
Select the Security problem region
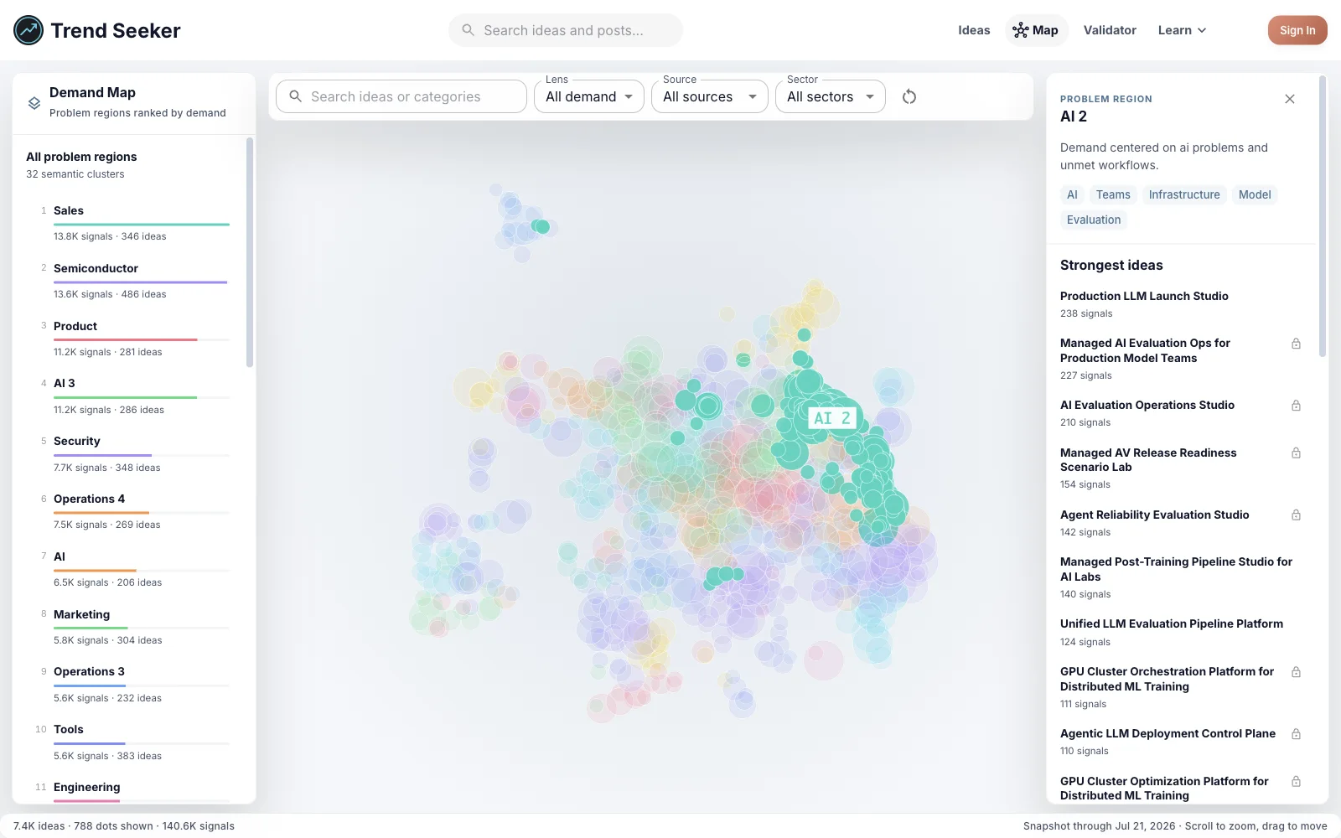click(x=134, y=453)
